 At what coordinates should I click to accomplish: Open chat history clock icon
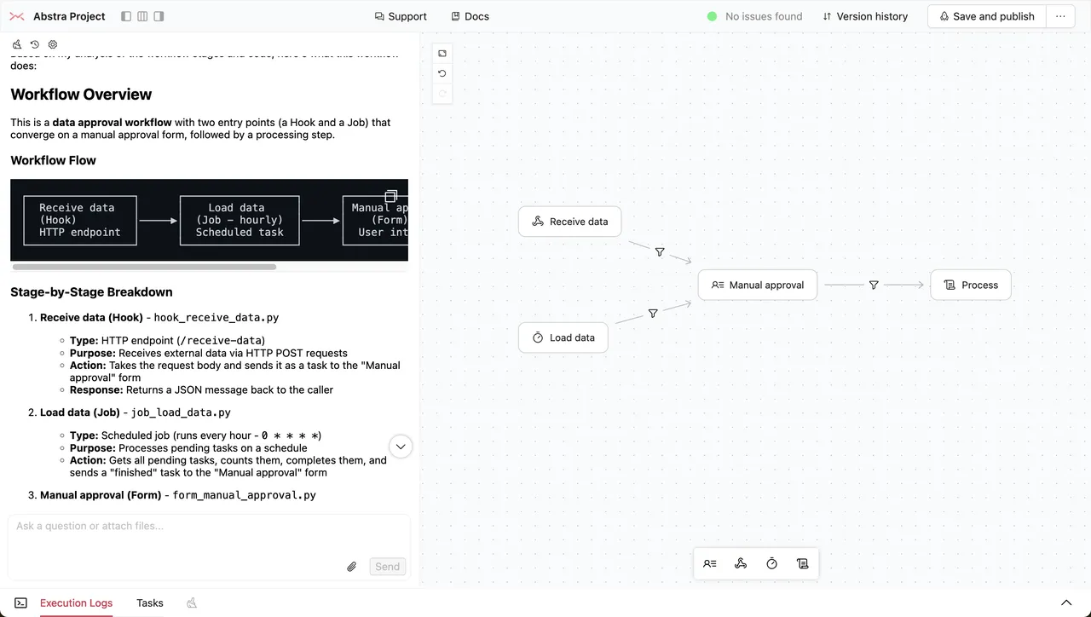35,44
